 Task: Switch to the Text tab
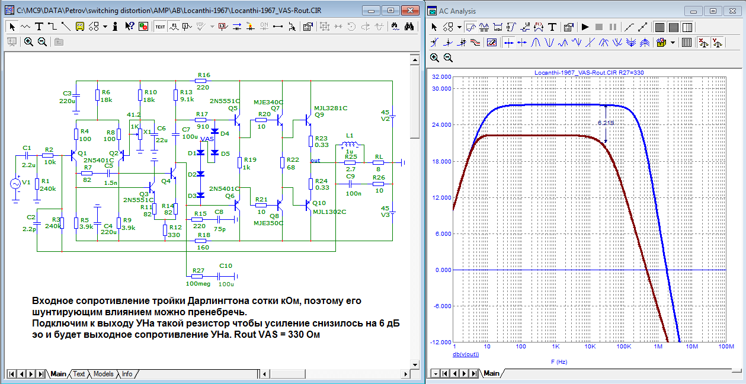(79, 374)
